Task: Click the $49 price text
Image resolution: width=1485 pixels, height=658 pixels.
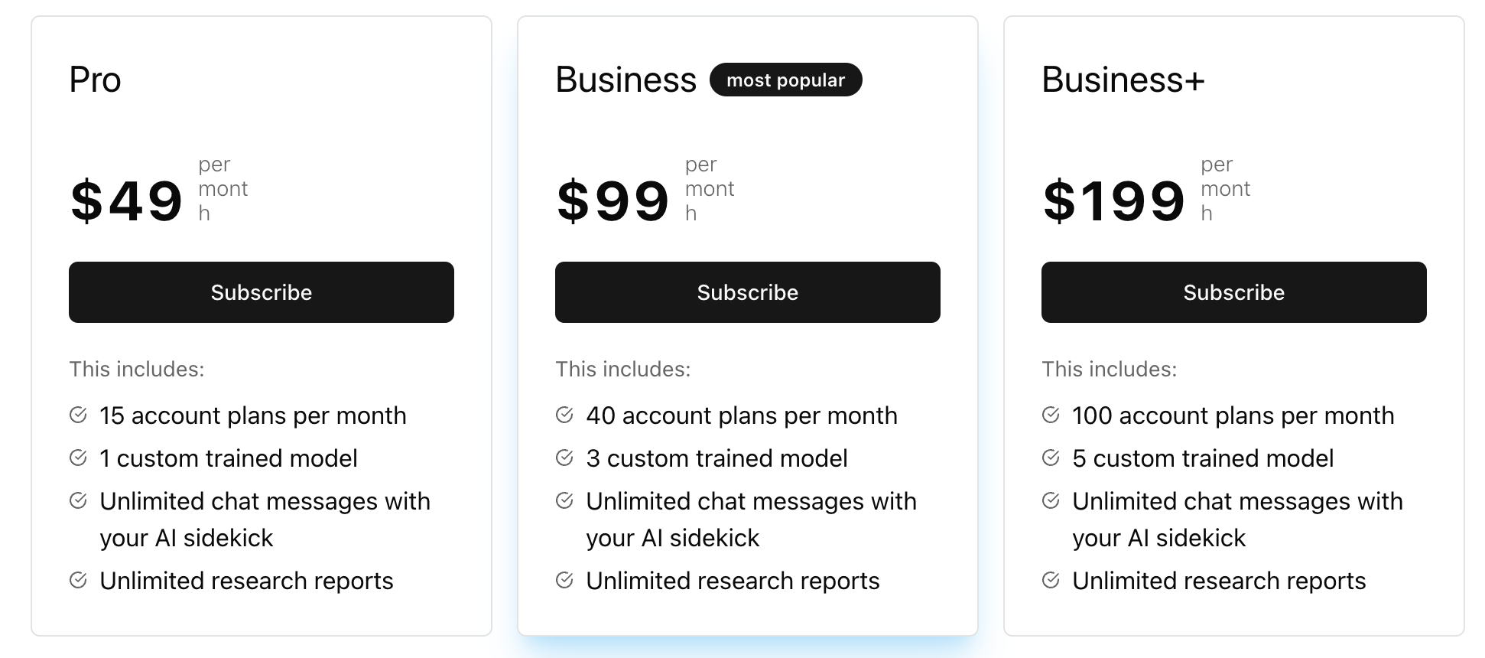Action: [127, 201]
